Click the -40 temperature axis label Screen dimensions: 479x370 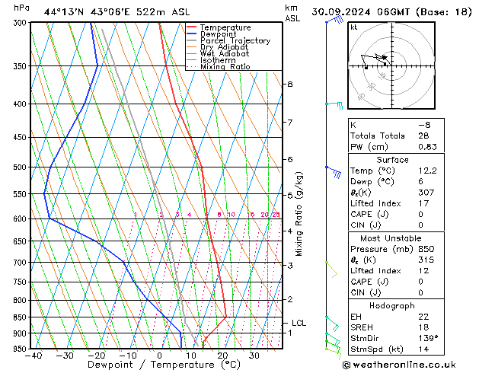(x=34, y=356)
